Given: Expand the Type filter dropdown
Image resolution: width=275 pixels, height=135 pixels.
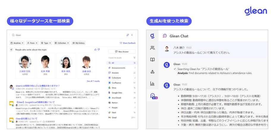Looking at the screenshot, I should tap(46, 43).
